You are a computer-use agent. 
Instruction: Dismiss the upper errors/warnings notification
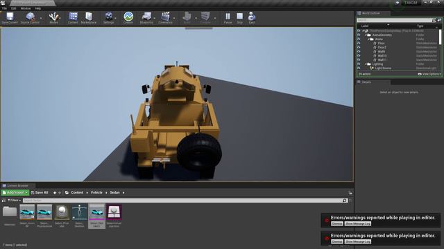coord(337,223)
